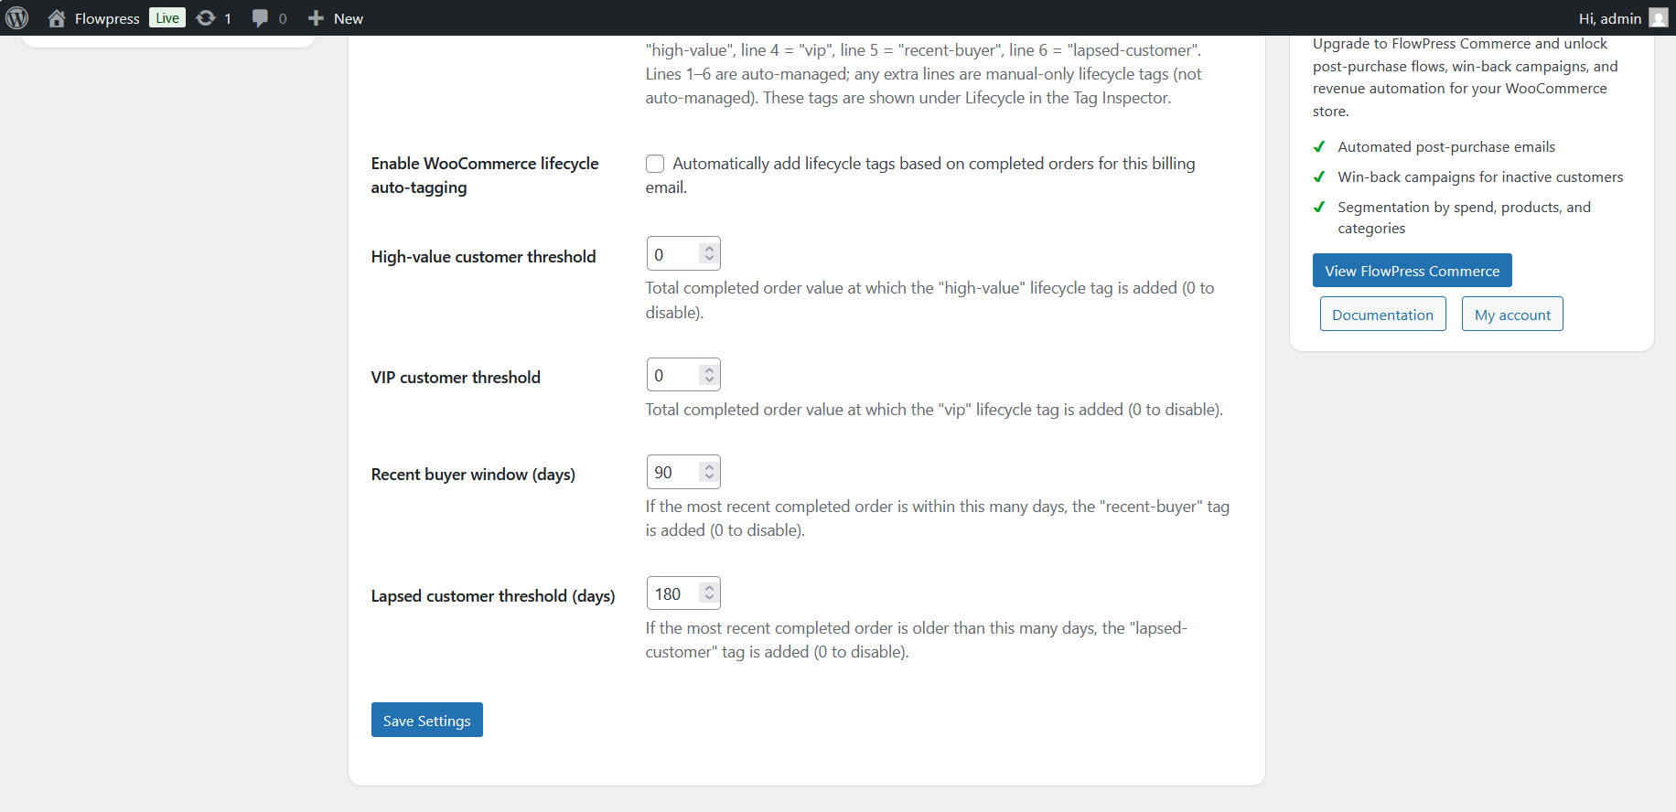The image size is (1676, 812).
Task: Enable WooCommerce lifecycle auto-tagging checkbox
Action: point(655,164)
